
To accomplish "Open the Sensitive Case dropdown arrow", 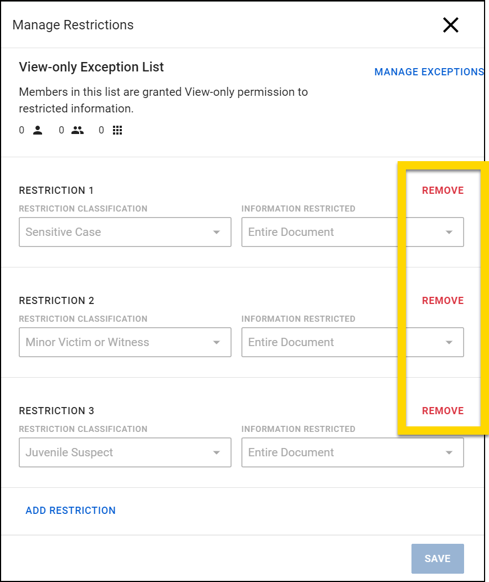I will 218,232.
